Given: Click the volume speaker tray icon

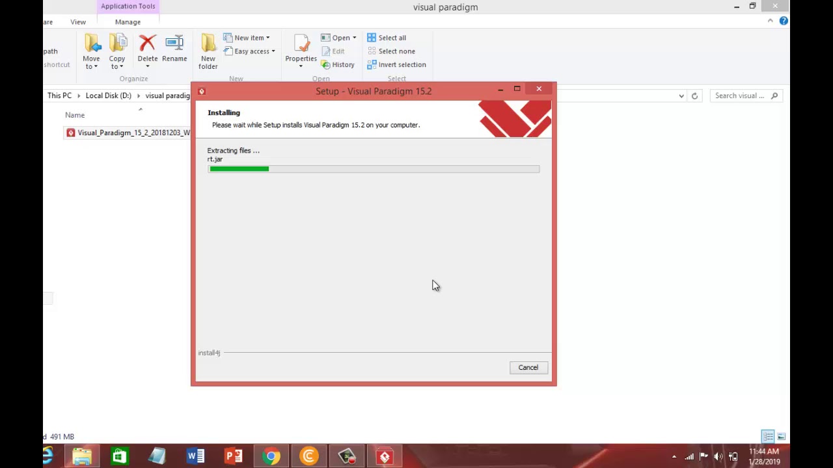Looking at the screenshot, I should pos(718,457).
